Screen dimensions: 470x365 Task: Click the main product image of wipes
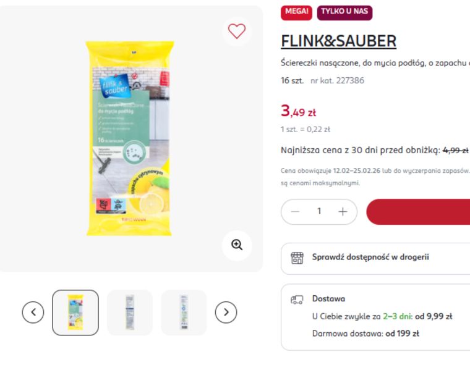[x=129, y=138]
